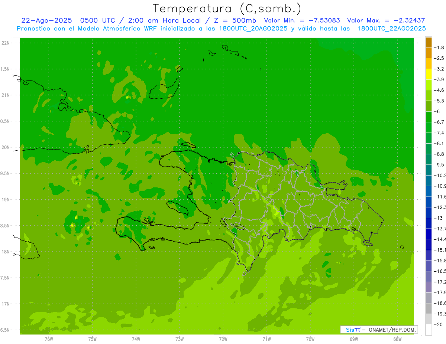Click the 'Valor Min. = -7.53083' text
Image resolution: width=446 pixels, height=344 pixels.
tap(302, 21)
